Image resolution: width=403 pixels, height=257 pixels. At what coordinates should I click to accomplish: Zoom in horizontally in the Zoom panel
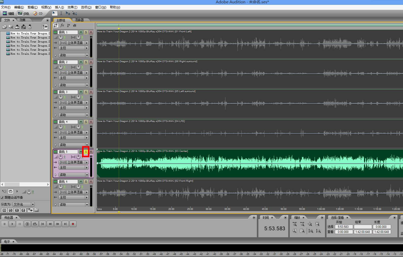(295, 224)
